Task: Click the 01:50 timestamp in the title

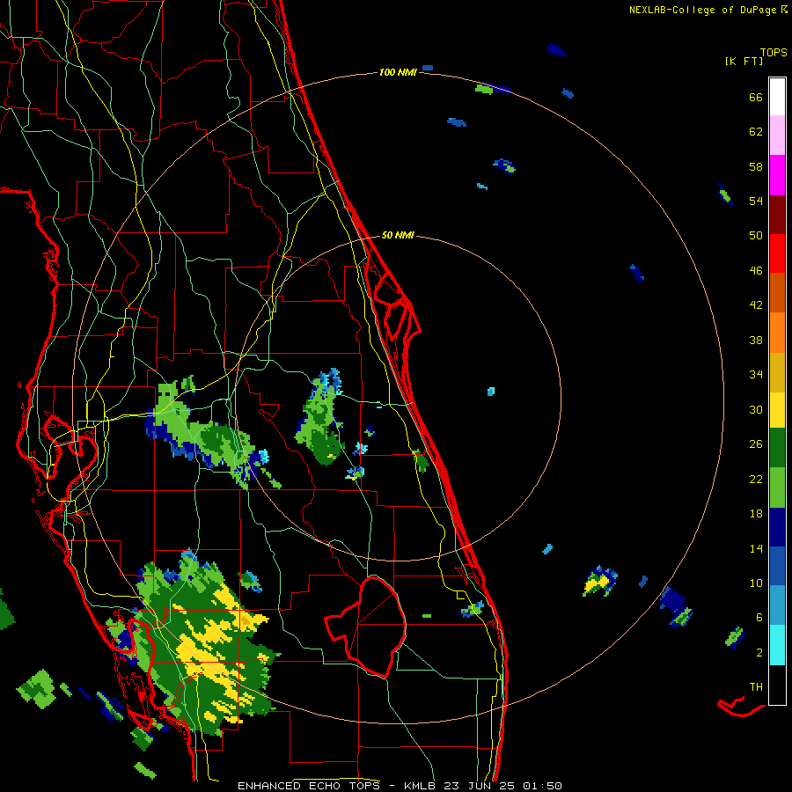Action: (542, 786)
